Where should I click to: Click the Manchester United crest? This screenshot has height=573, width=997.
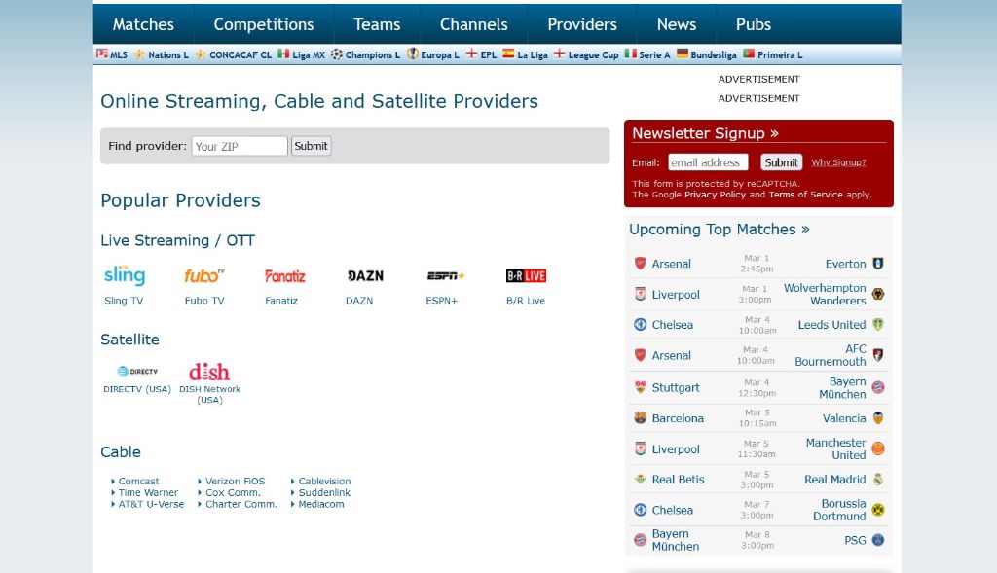coord(878,448)
